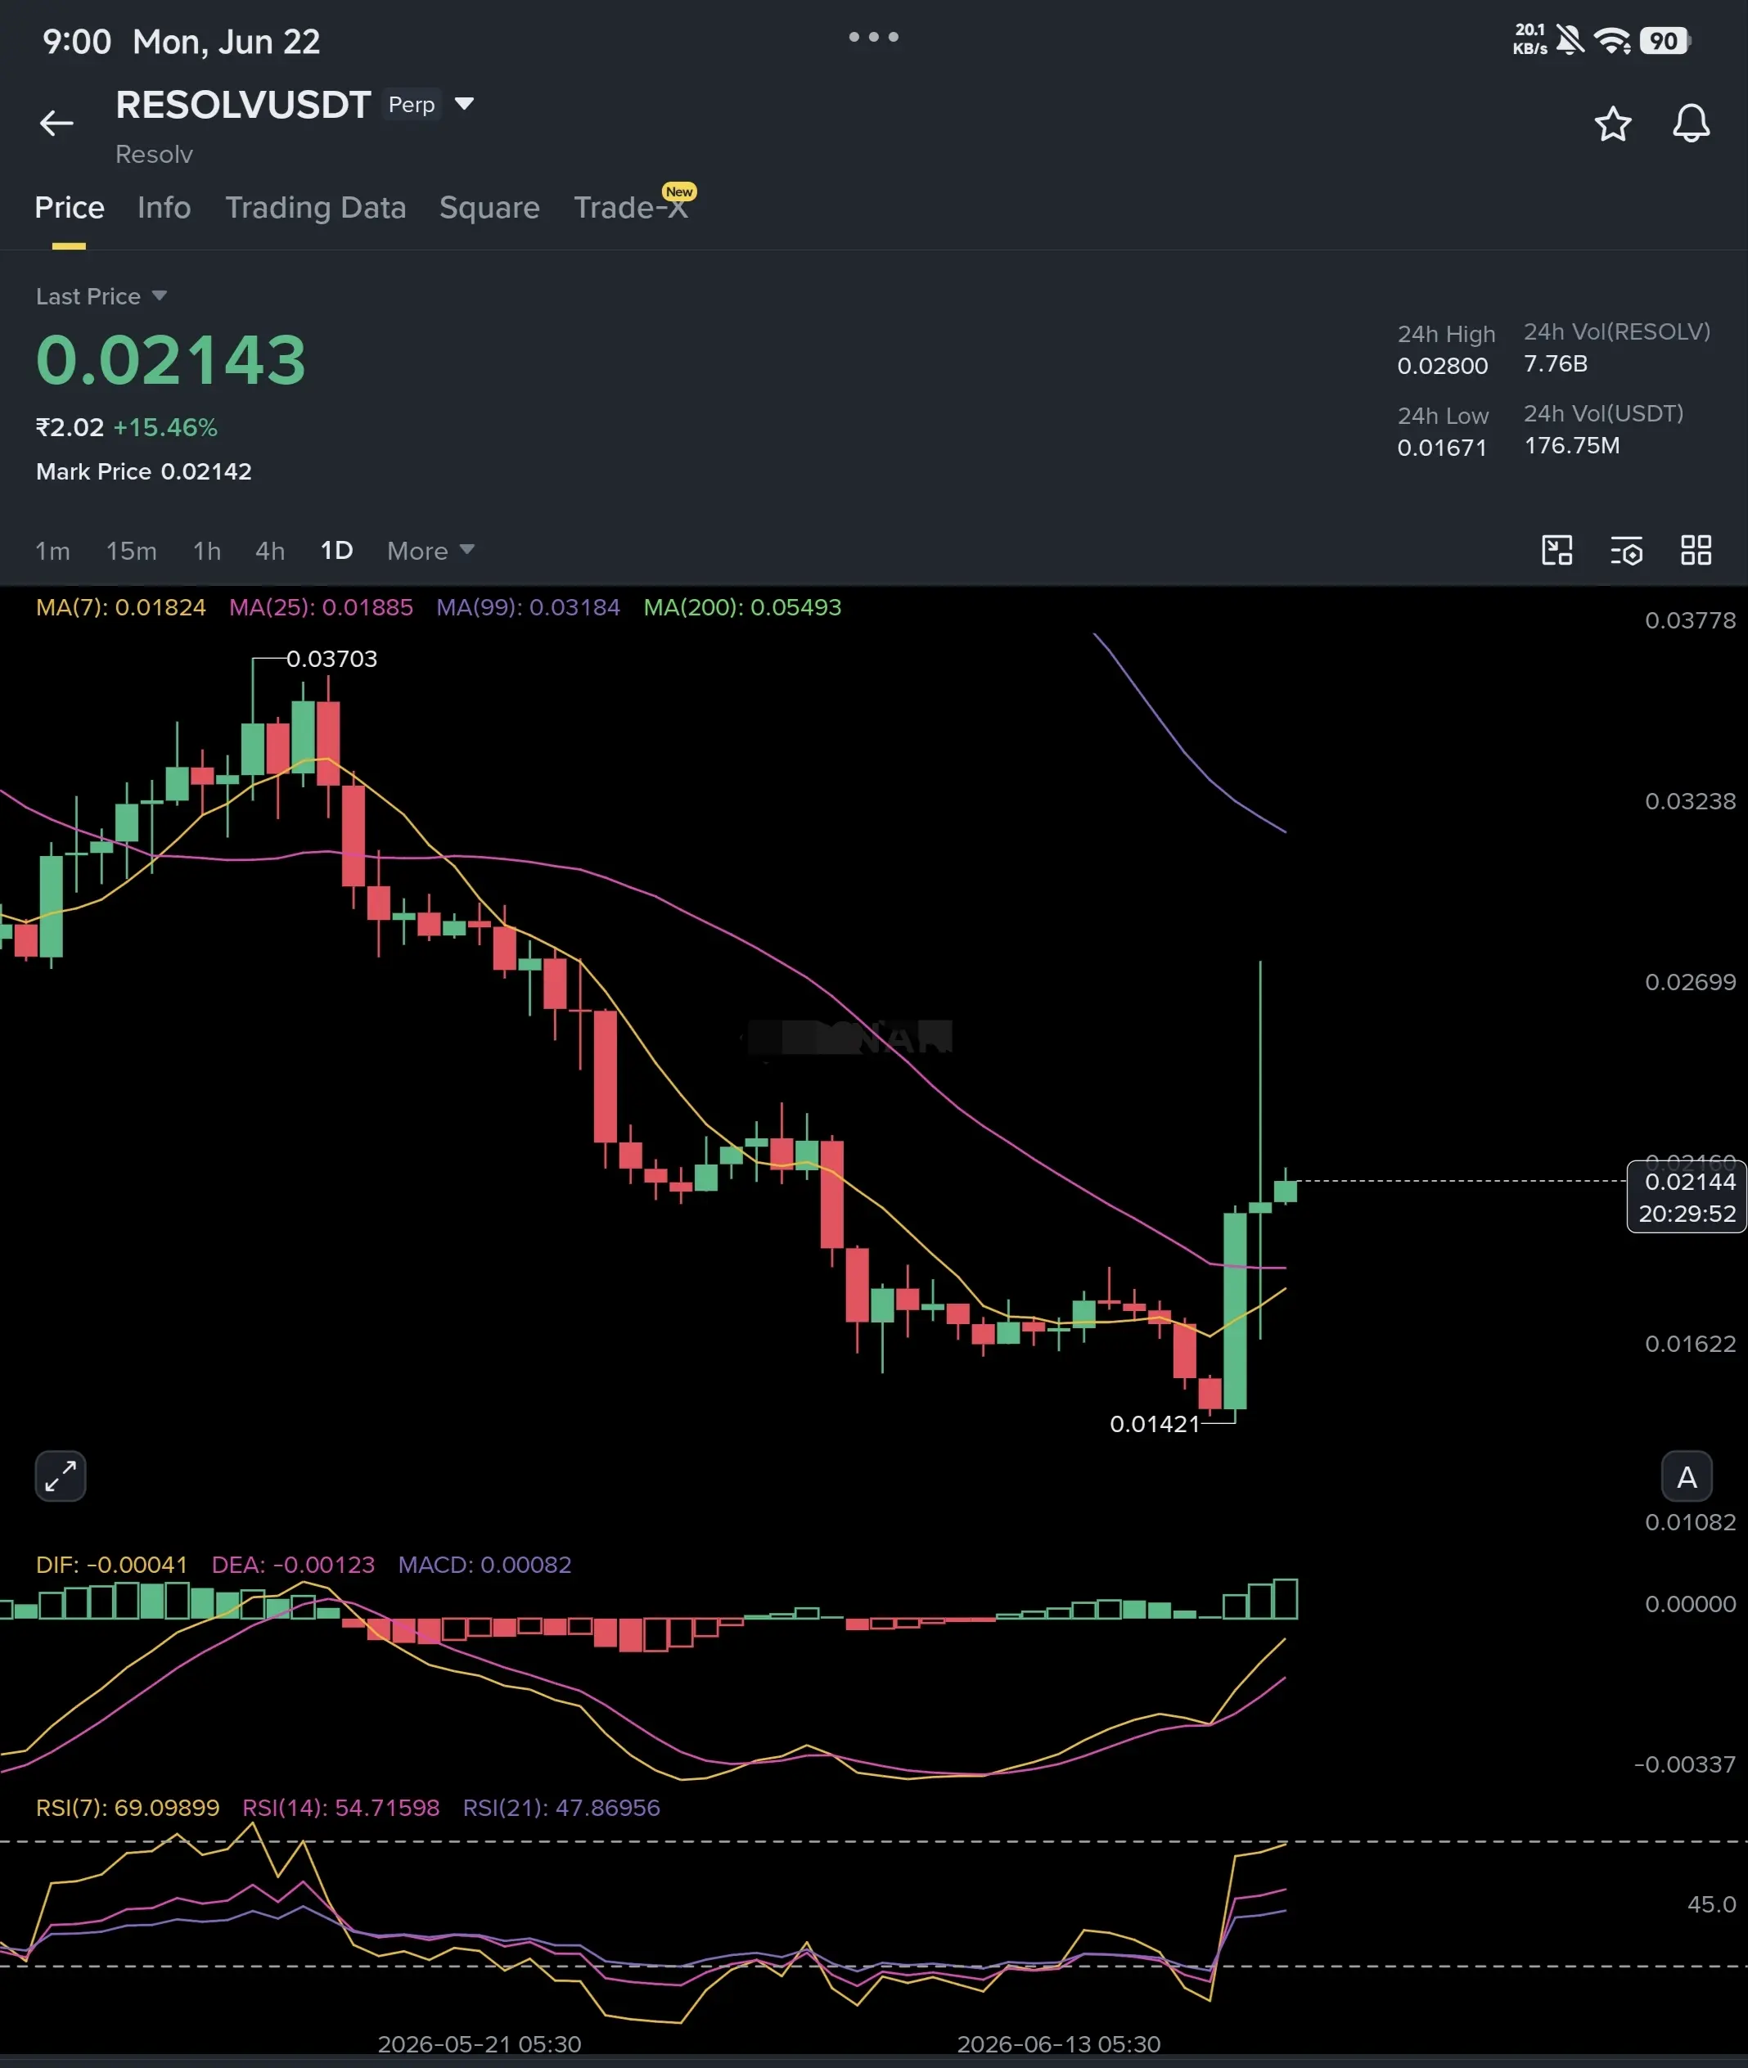Add RESOLVUSDT to favorites with star icon

(1612, 124)
